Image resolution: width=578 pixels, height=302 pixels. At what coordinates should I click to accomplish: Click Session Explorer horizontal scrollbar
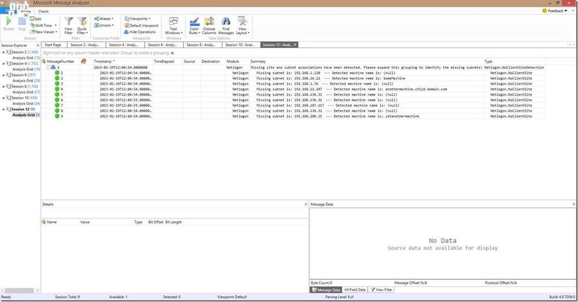pyautogui.click(x=20, y=290)
